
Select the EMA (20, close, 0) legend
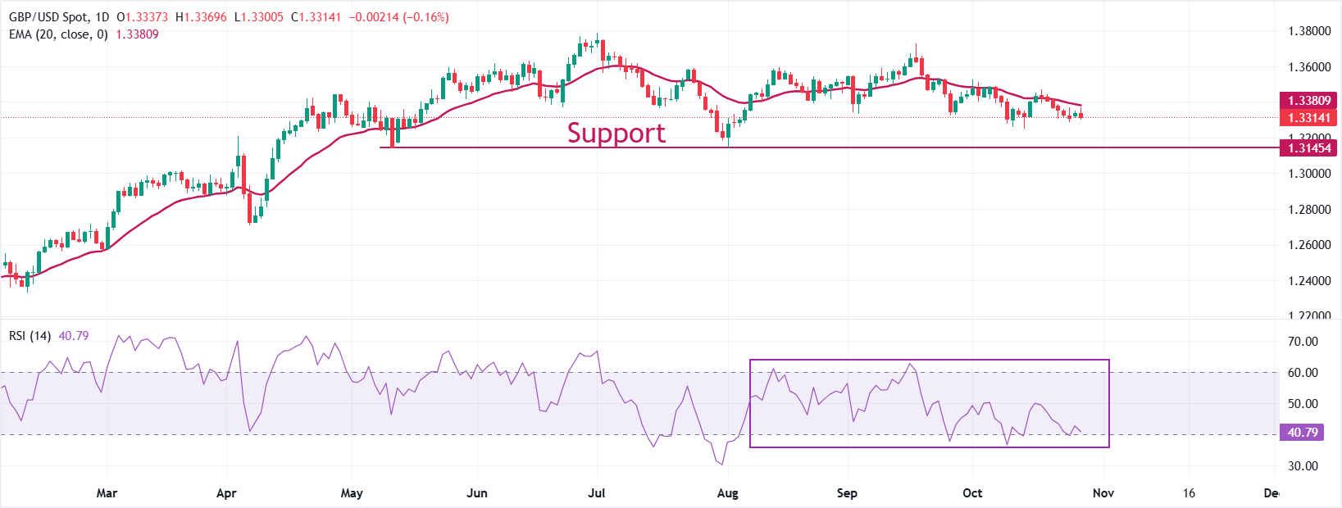58,34
